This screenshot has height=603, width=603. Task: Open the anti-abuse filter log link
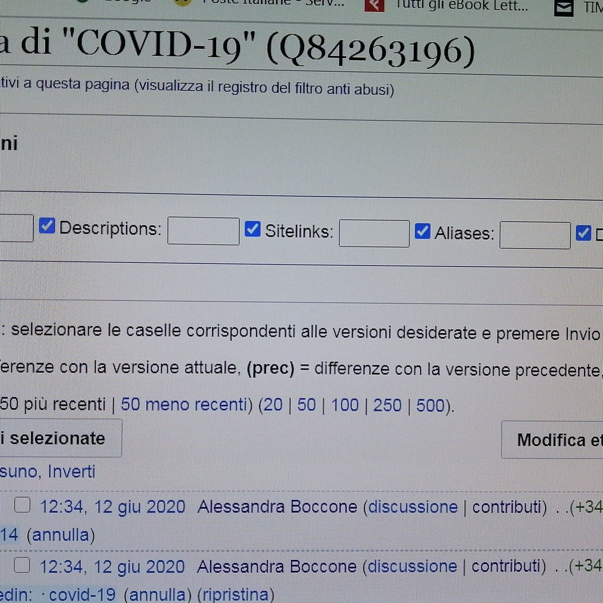(x=264, y=87)
